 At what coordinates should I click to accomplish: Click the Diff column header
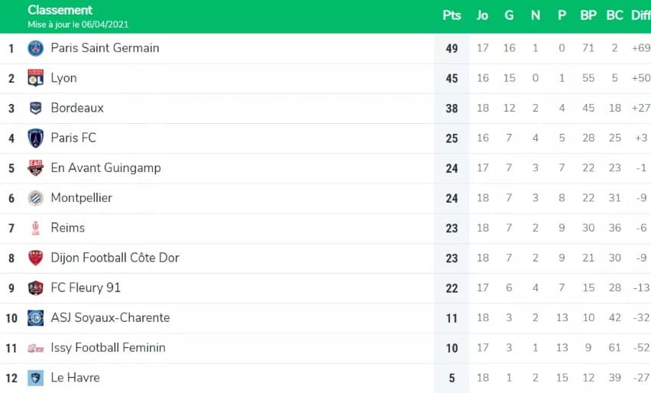pos(640,15)
